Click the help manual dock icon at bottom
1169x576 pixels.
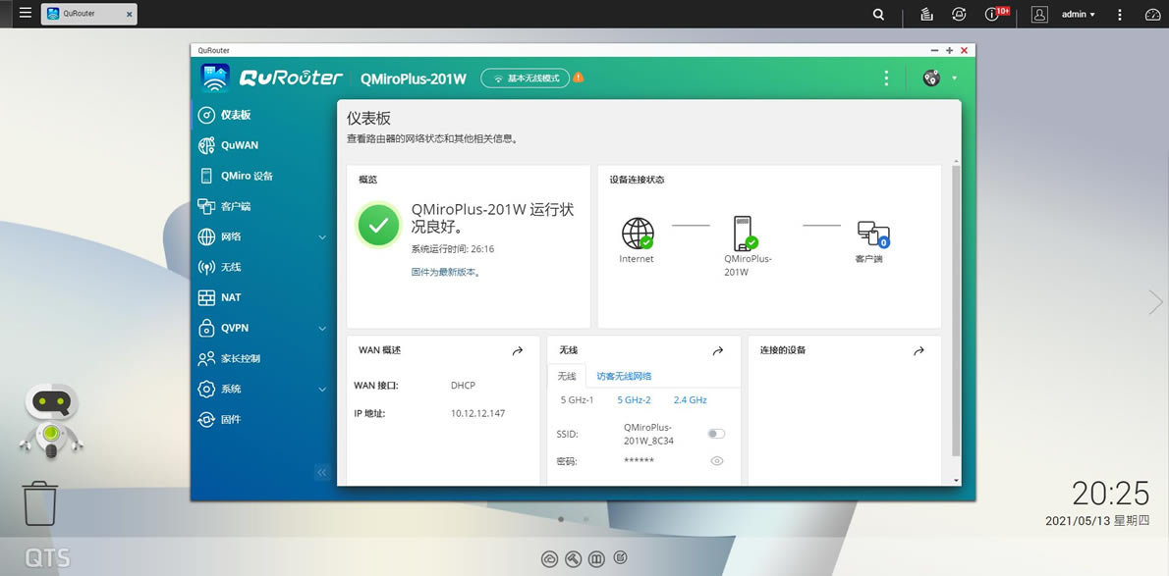(596, 558)
